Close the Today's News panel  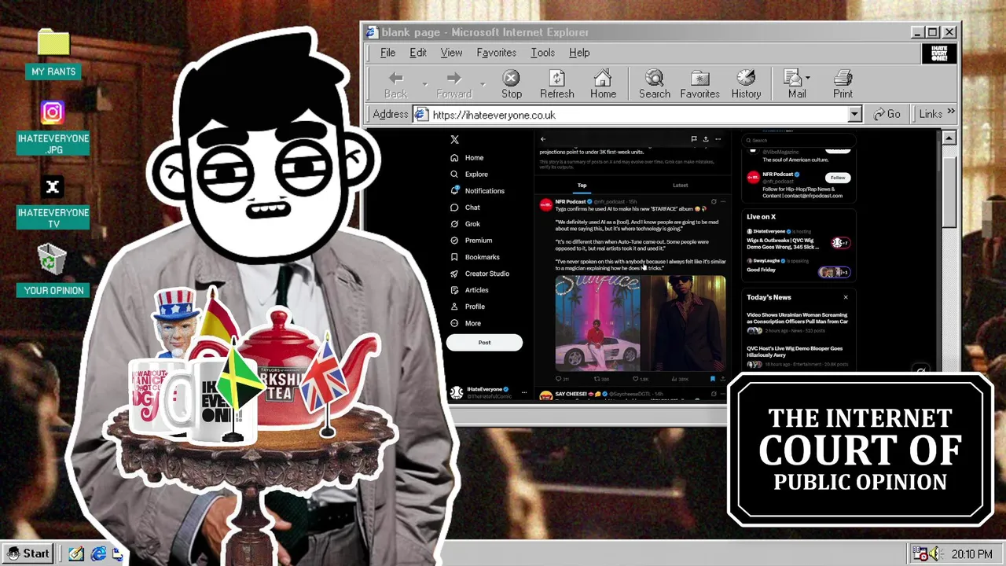tap(846, 297)
